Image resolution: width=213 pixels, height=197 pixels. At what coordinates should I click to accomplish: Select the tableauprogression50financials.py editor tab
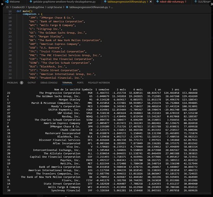127,2
